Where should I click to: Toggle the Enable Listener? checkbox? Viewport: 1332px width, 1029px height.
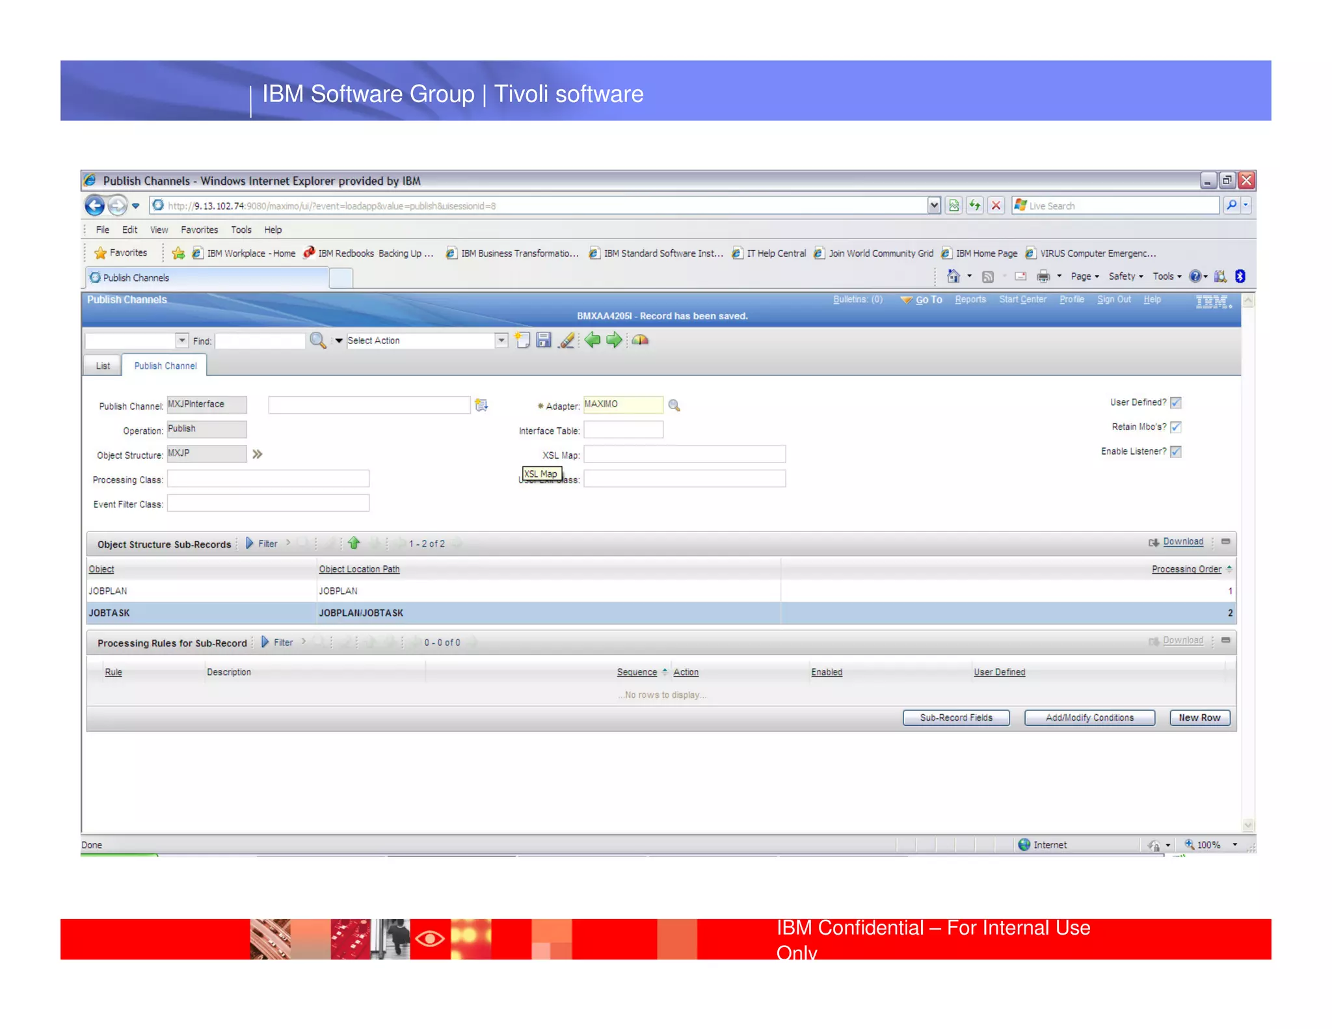click(x=1175, y=452)
